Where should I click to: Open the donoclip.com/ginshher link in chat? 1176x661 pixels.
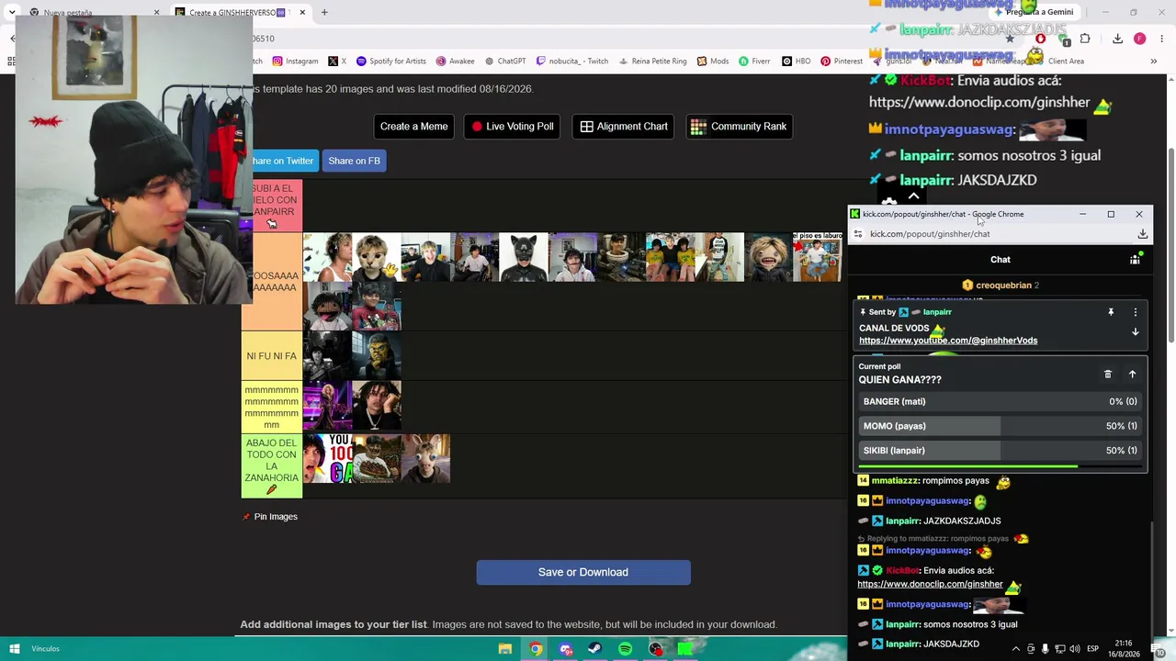930,584
